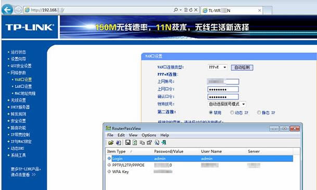Select the Login row in RouterPassView
The height and width of the screenshot is (190, 317).
coord(200,158)
